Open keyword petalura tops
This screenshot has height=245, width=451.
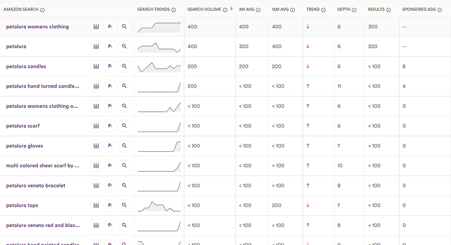pyautogui.click(x=22, y=205)
